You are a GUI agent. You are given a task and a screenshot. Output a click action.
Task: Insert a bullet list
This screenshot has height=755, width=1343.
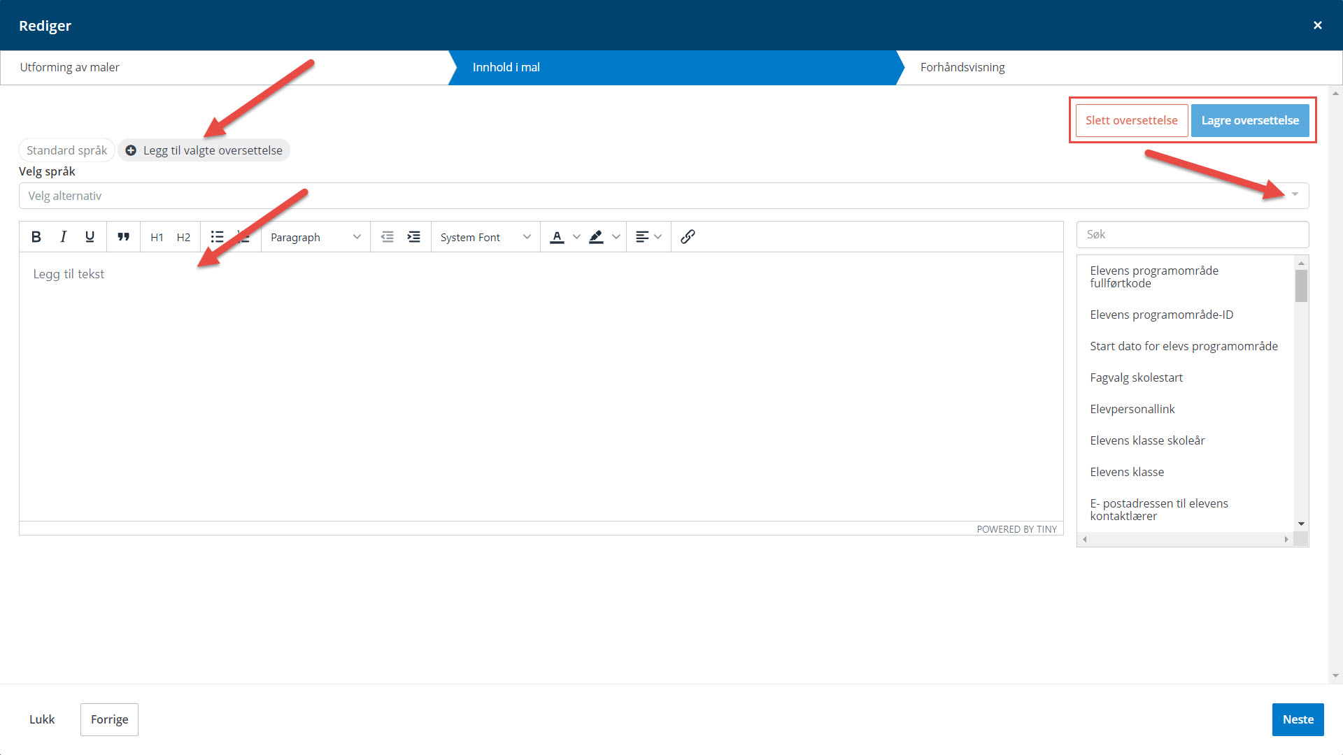217,237
